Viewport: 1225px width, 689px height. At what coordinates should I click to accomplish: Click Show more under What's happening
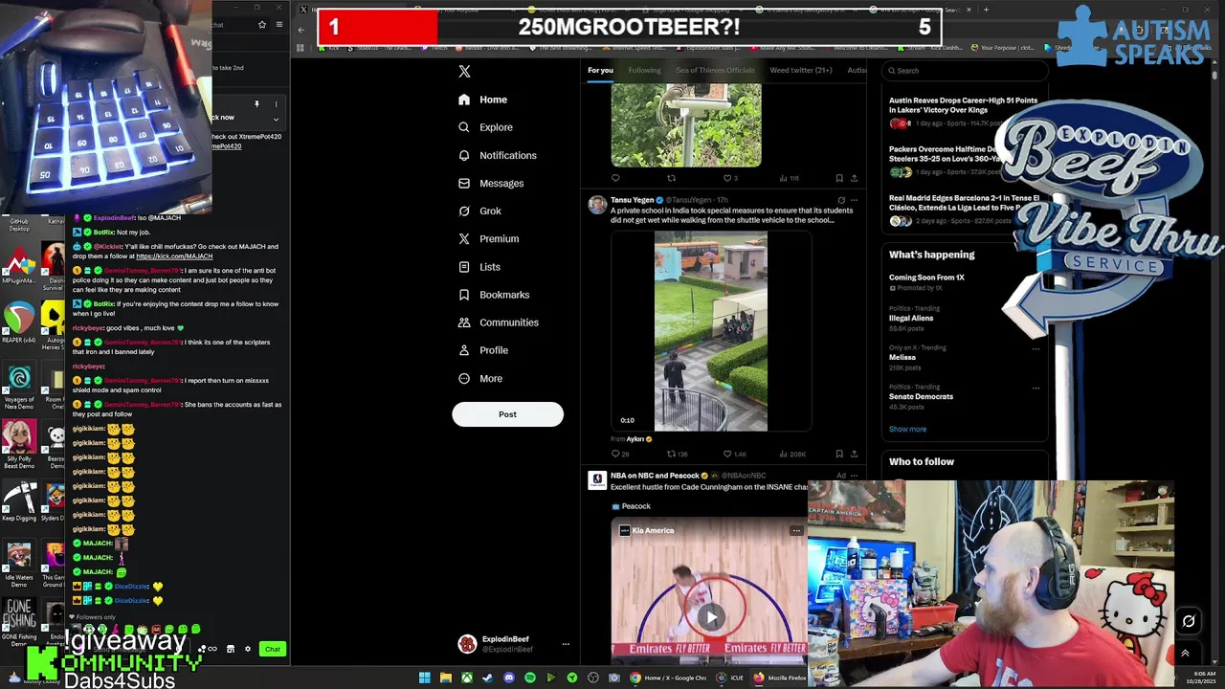907,429
